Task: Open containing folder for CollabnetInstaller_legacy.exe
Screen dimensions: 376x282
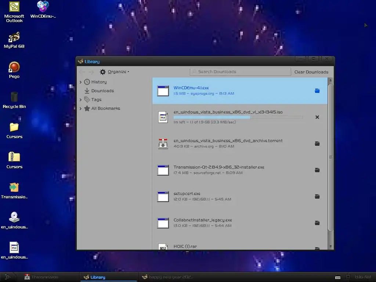Action: [x=317, y=223]
